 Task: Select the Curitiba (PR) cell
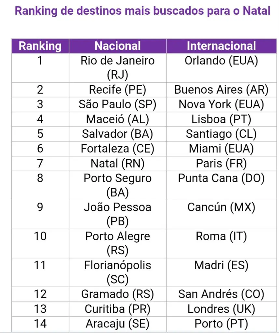118,309
